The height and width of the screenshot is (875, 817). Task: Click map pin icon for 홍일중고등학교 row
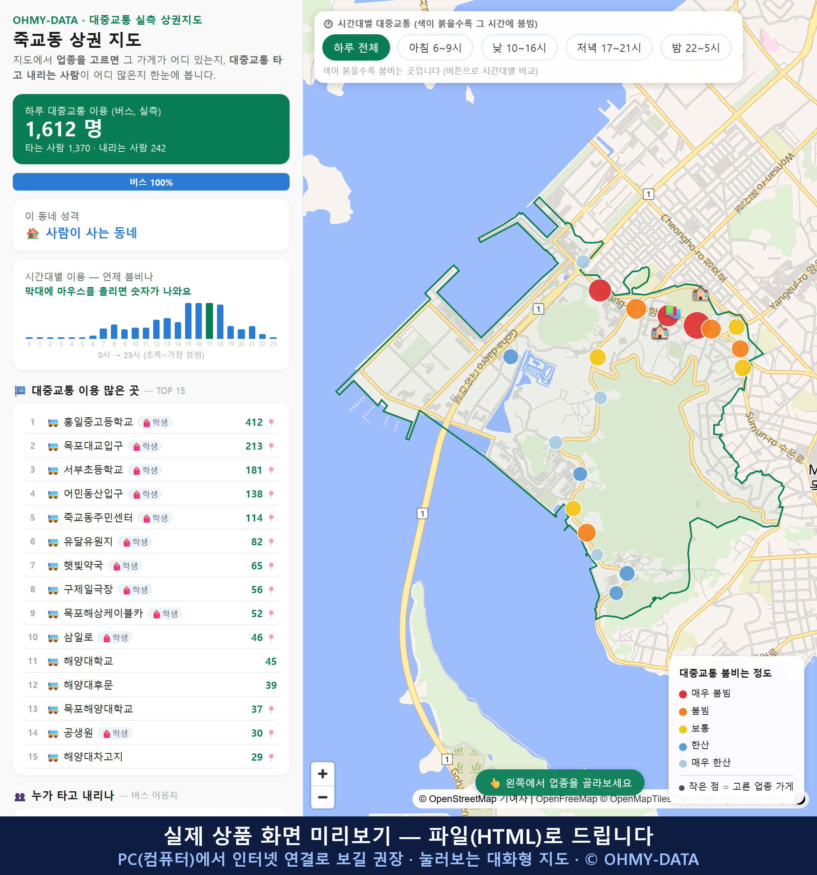point(271,423)
